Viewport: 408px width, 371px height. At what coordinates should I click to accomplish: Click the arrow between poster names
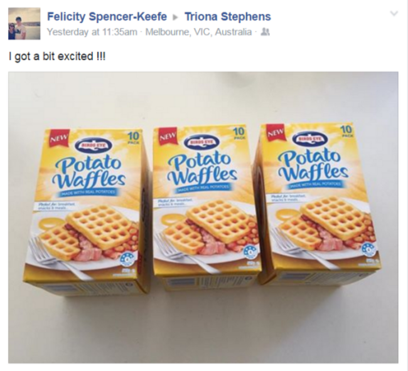pyautogui.click(x=176, y=17)
